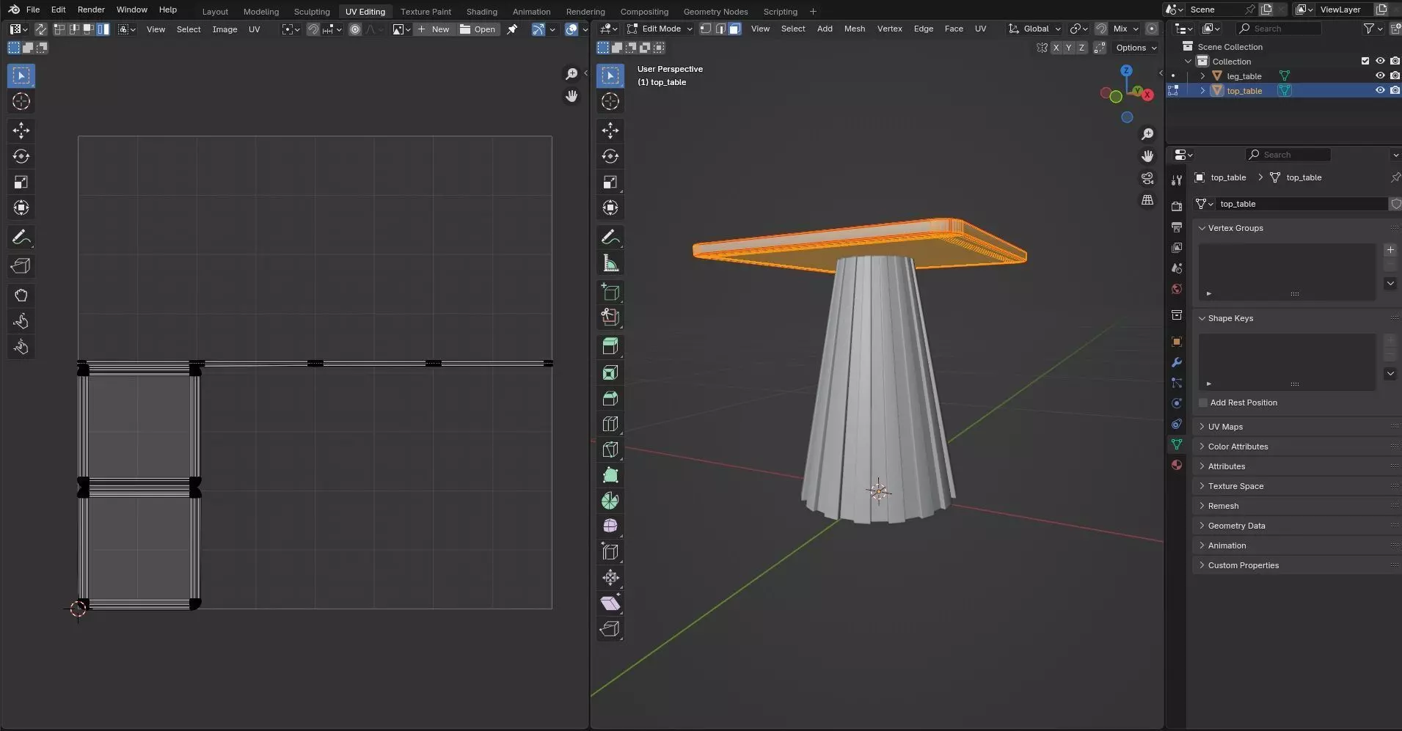
Task: Open the Object Data properties tab
Action: tap(1177, 444)
